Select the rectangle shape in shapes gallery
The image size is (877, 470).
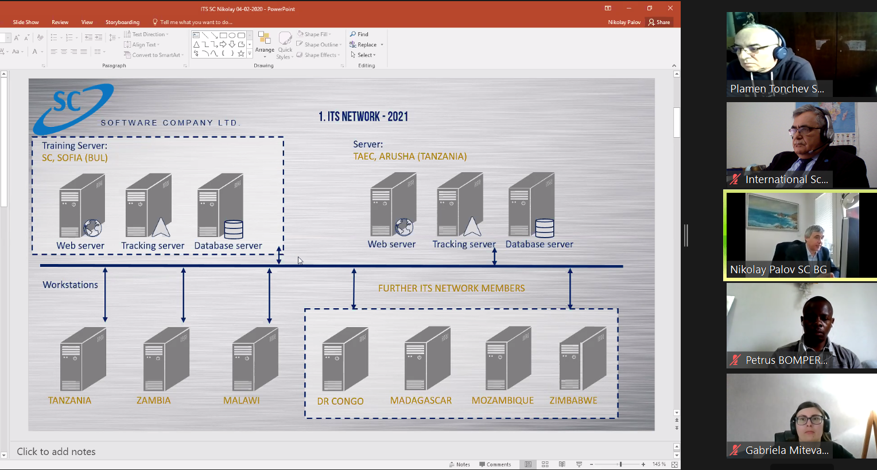(223, 35)
